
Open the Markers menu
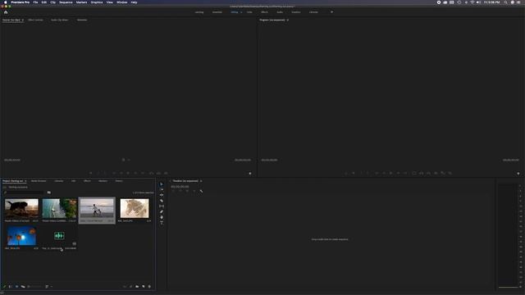click(x=81, y=2)
